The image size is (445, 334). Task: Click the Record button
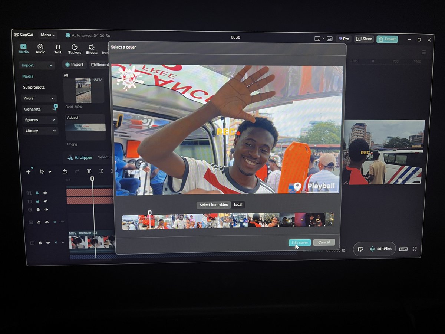pos(99,65)
